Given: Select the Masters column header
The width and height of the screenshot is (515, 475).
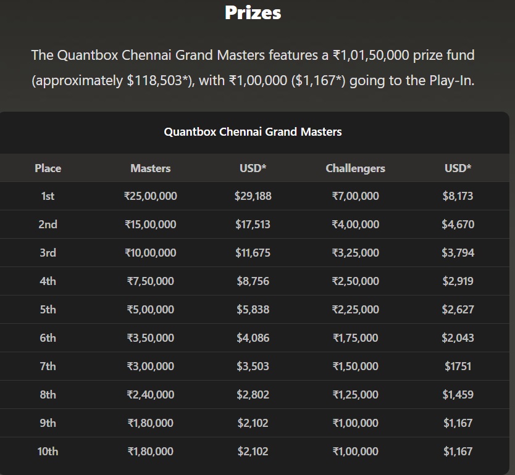Looking at the screenshot, I should point(151,168).
